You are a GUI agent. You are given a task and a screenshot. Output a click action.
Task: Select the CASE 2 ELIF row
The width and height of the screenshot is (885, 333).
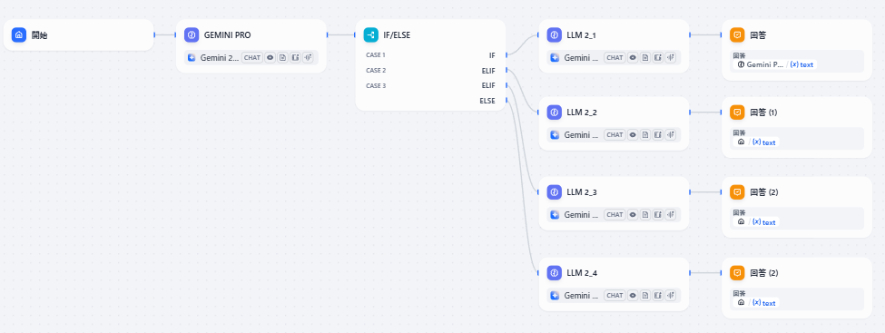click(x=430, y=71)
